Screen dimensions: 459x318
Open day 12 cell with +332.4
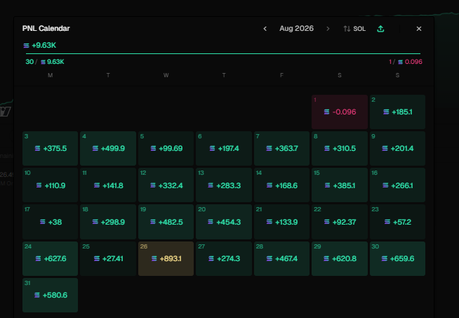[x=166, y=185]
